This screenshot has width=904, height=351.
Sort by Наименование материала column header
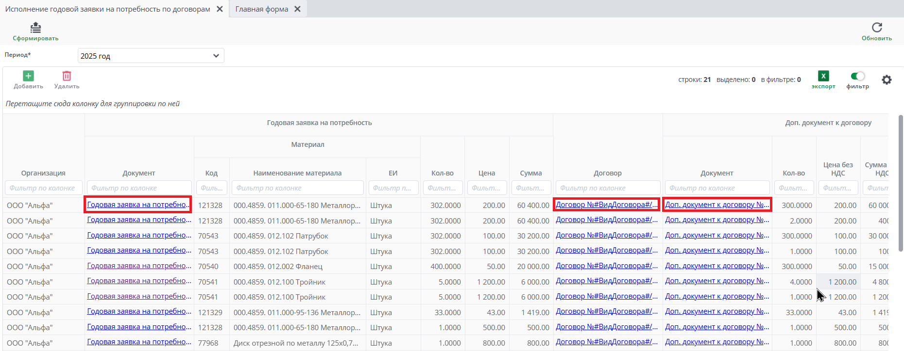pyautogui.click(x=297, y=173)
